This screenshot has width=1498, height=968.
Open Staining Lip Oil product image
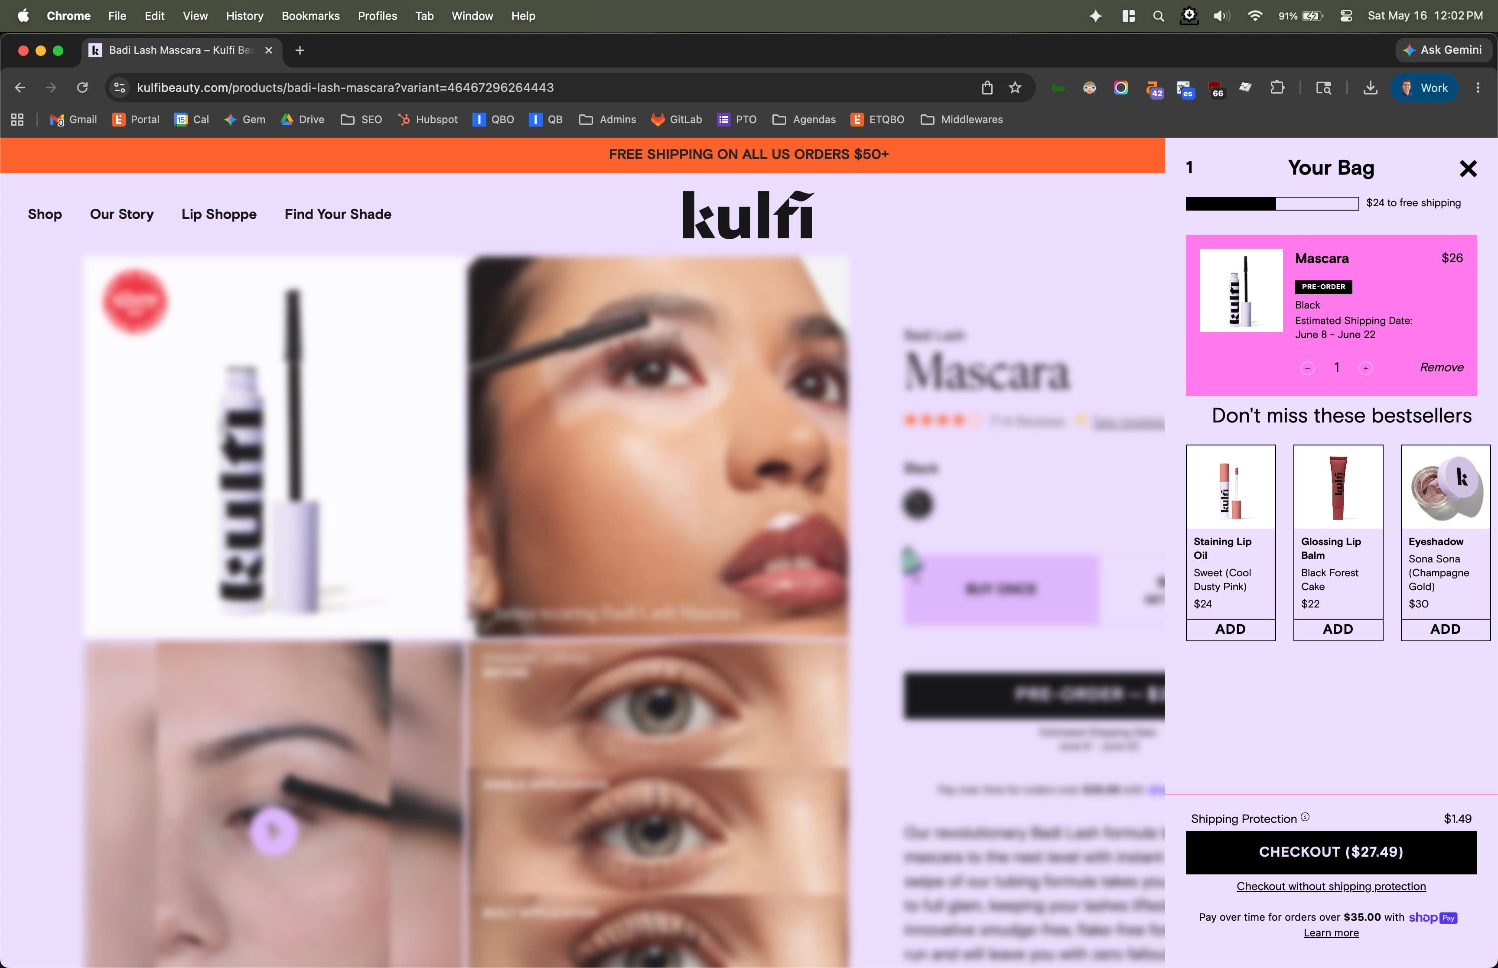click(1230, 487)
